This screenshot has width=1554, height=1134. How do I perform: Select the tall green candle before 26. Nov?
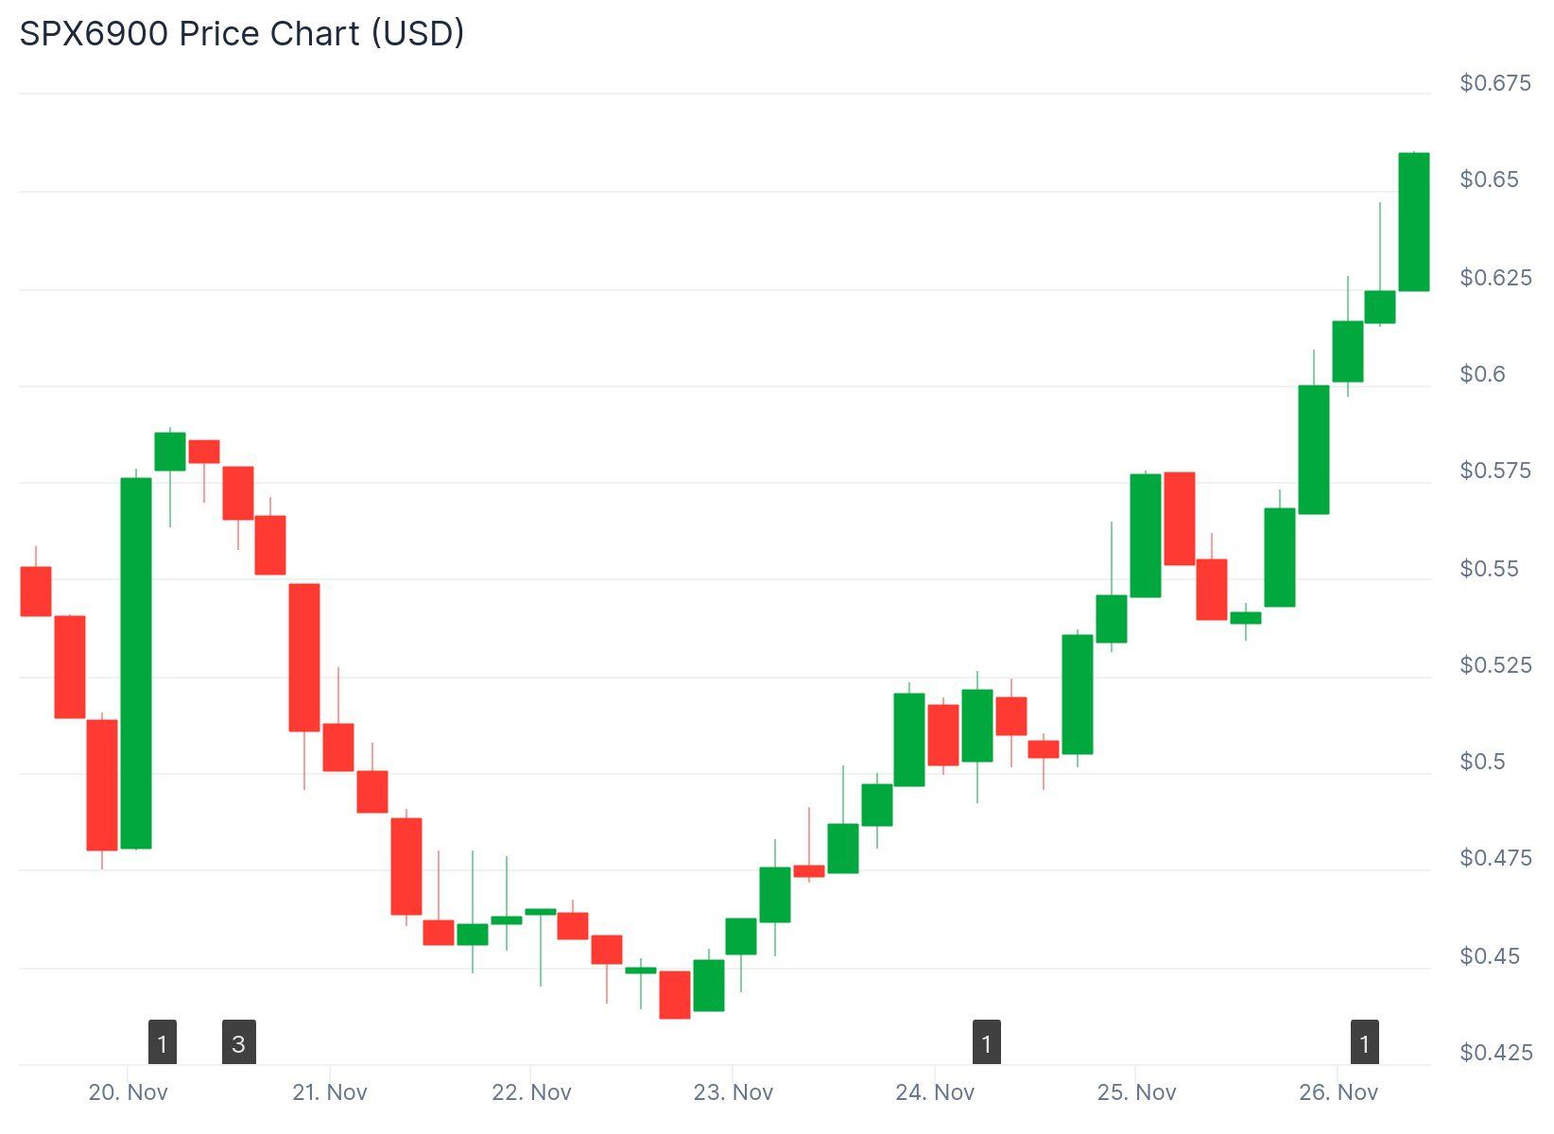point(1314,450)
